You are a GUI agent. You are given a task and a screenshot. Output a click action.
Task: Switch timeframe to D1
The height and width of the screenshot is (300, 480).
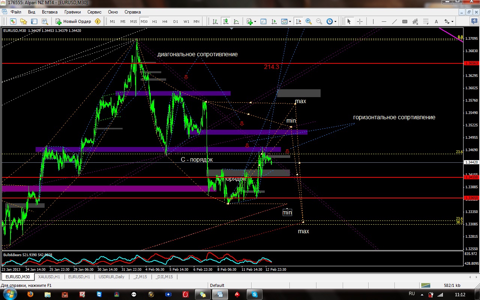pos(175,21)
